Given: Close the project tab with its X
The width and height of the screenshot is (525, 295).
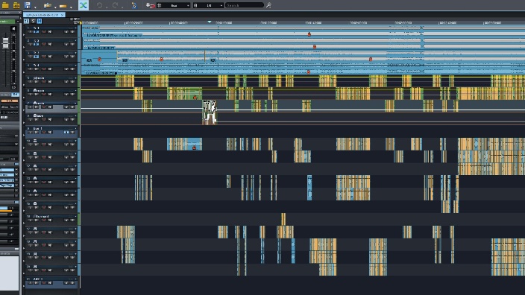Looking at the screenshot, I should pyautogui.click(x=63, y=15).
